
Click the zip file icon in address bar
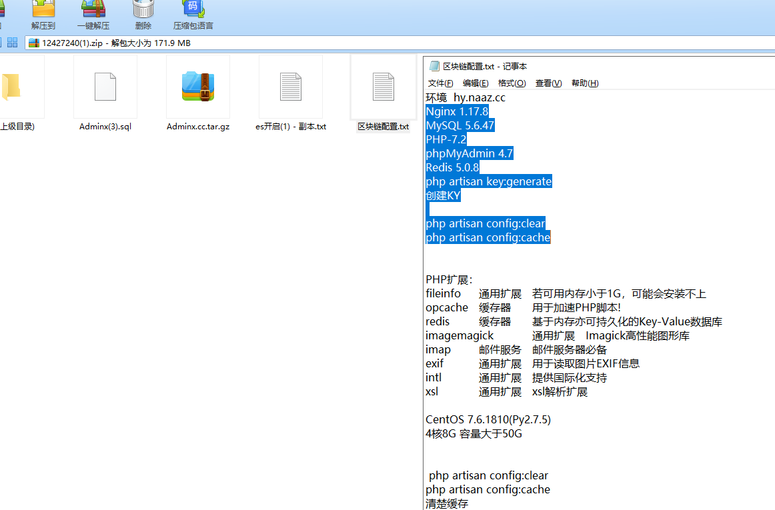coord(33,43)
